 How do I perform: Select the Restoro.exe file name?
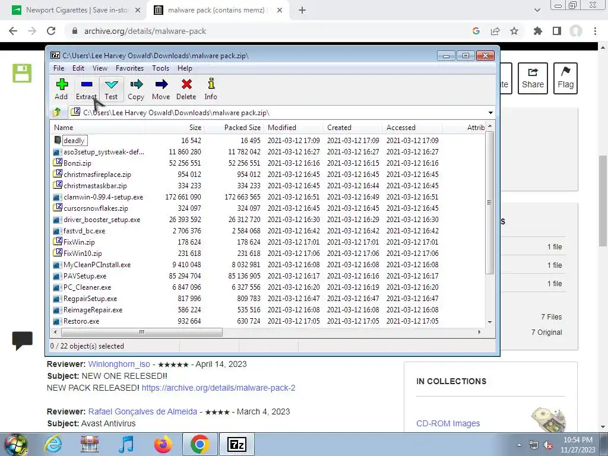coord(81,321)
